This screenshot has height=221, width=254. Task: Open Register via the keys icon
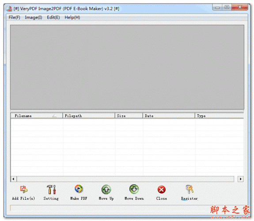point(190,189)
